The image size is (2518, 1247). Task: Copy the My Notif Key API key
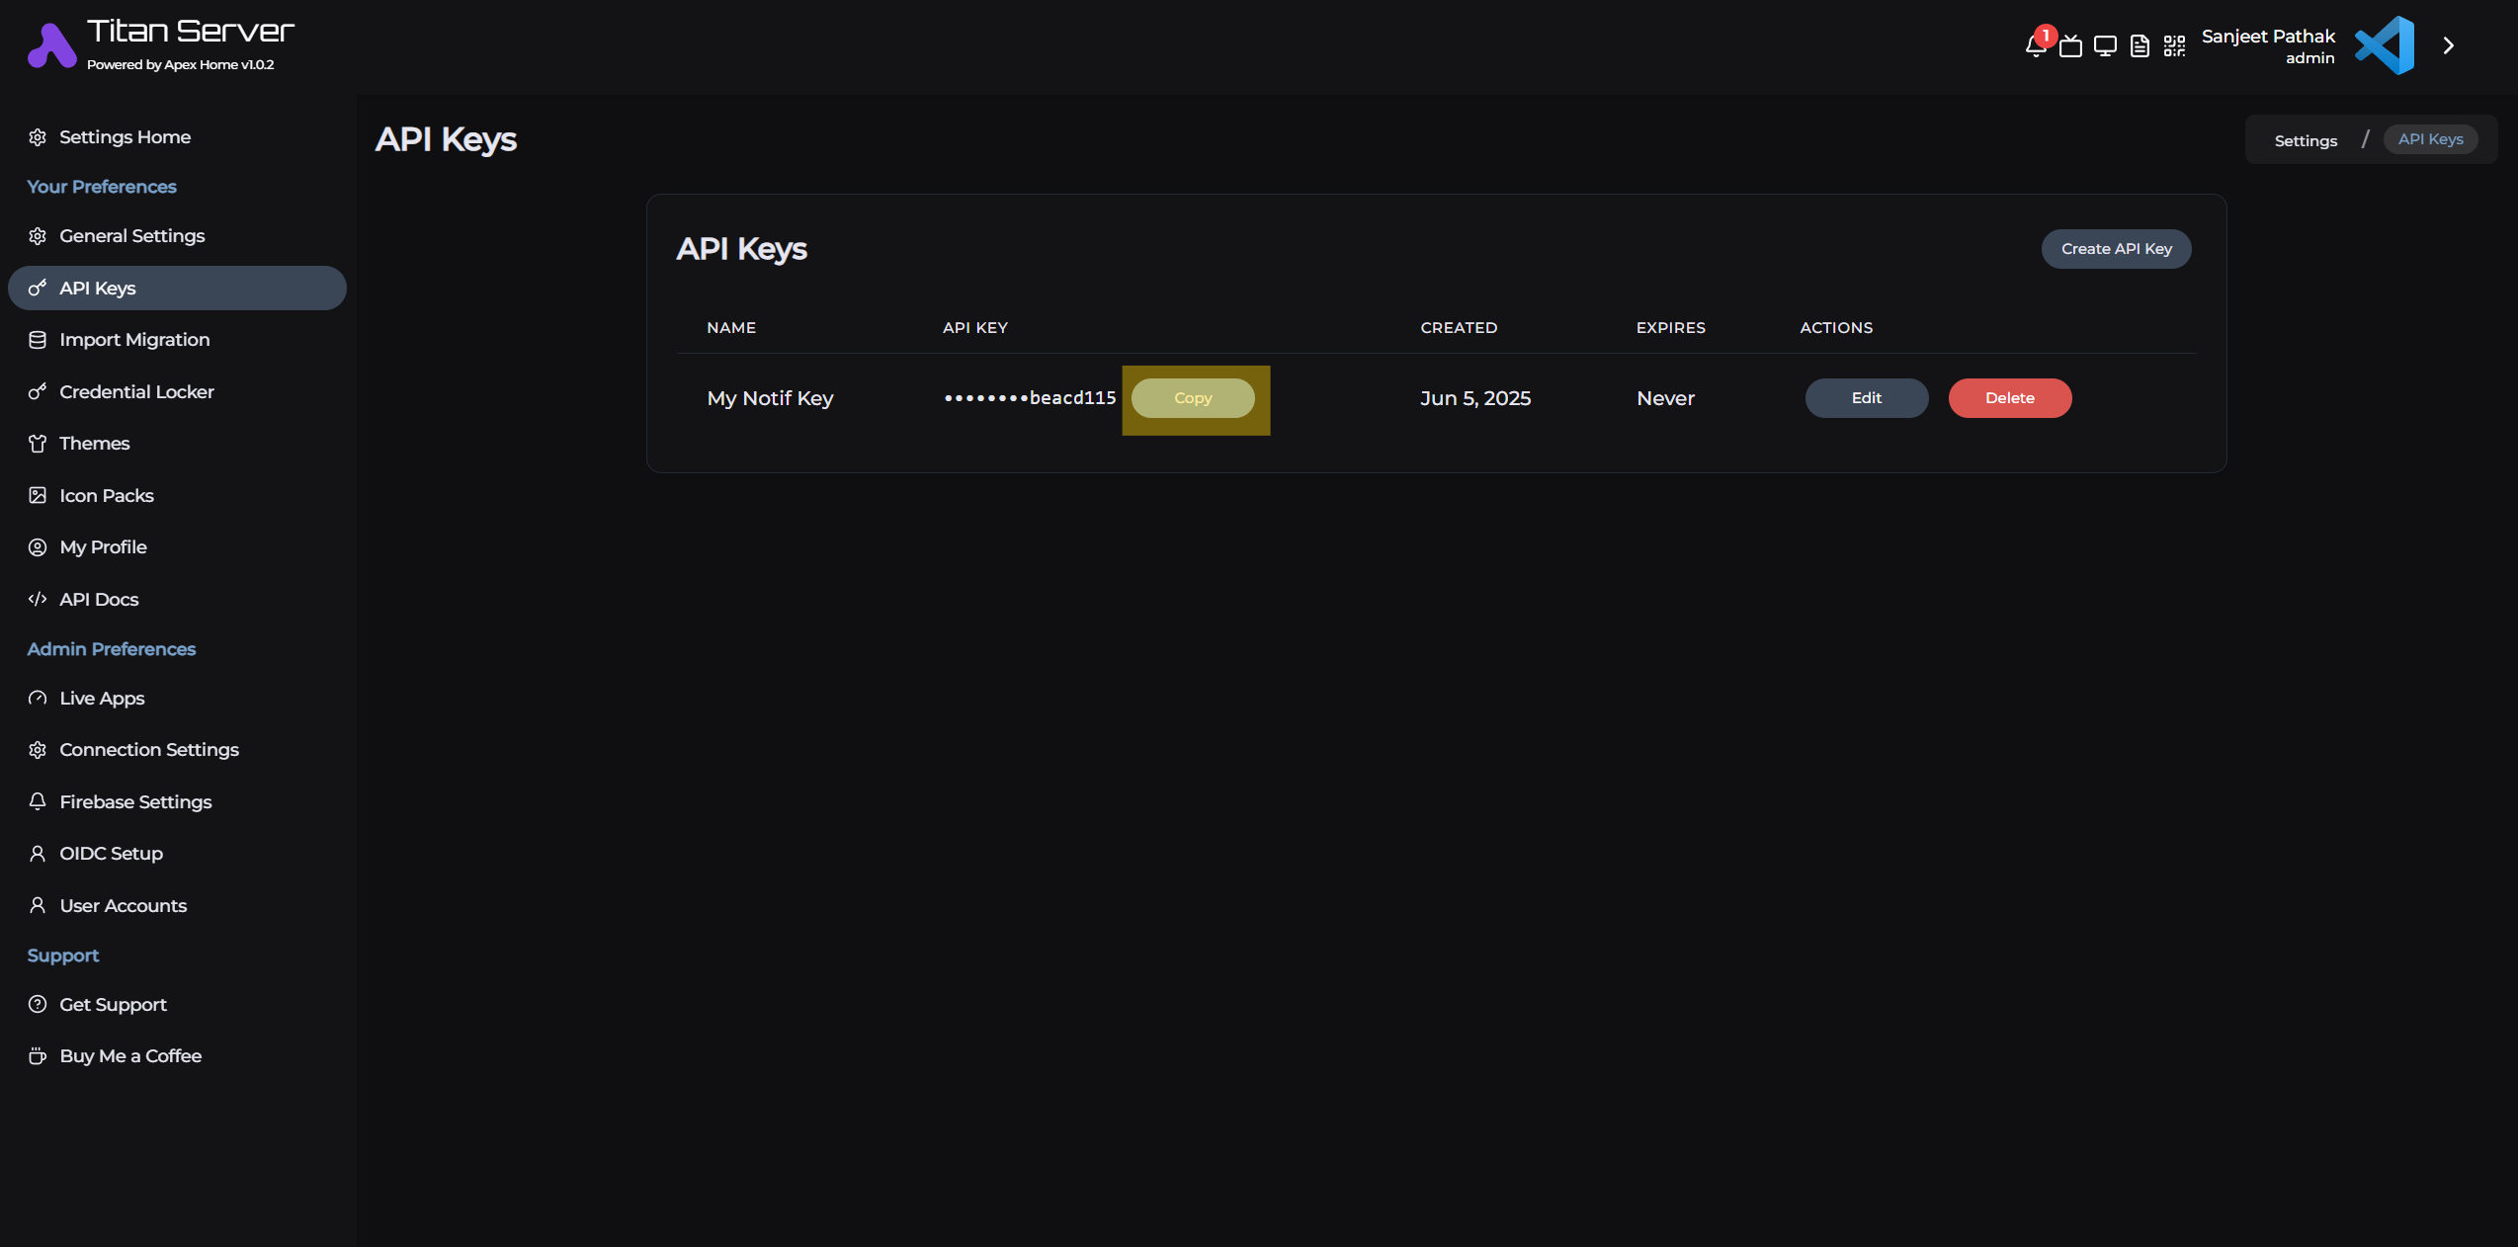[x=1194, y=398]
